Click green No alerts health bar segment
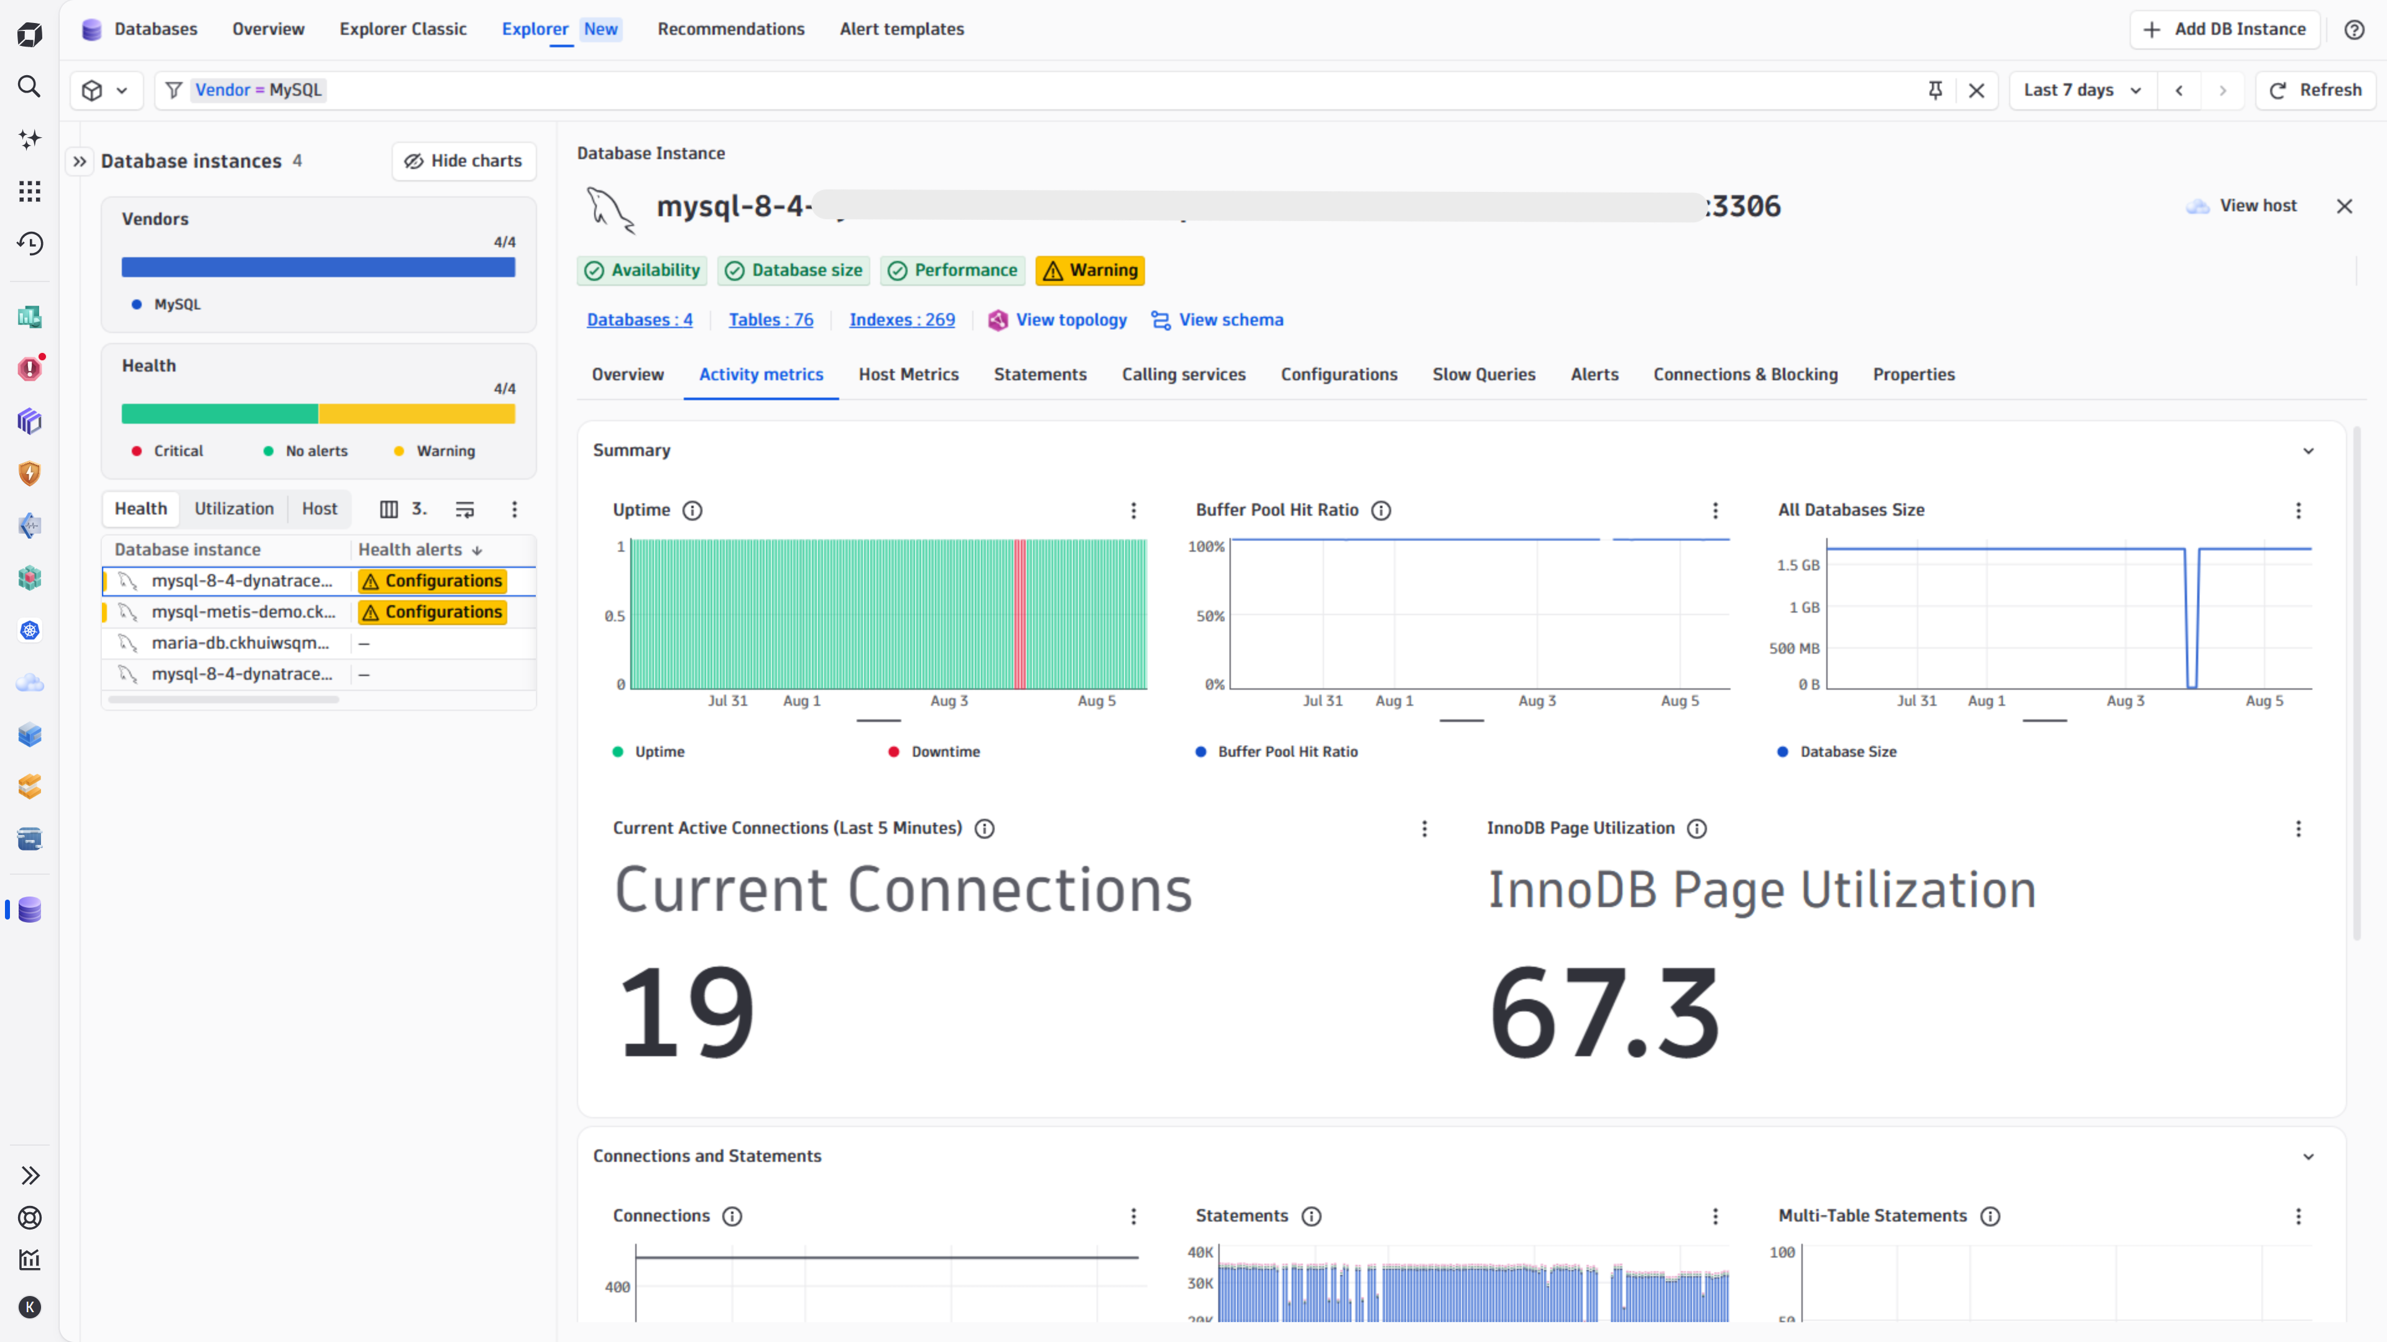Viewport: 2387px width, 1342px height. (219, 414)
